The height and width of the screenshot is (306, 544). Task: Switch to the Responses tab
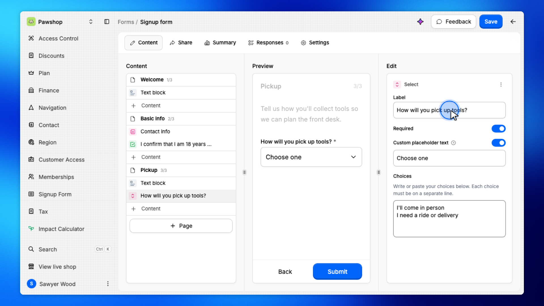pyautogui.click(x=268, y=42)
